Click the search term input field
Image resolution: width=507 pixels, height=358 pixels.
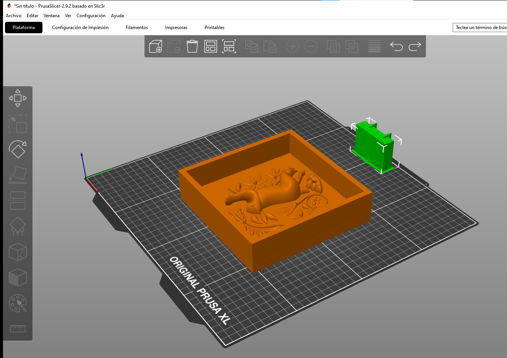(x=480, y=28)
